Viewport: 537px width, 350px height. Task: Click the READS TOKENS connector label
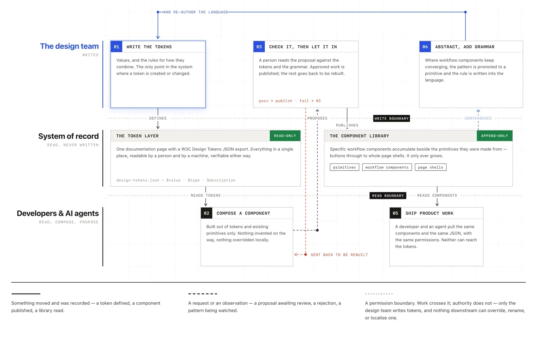[x=206, y=196]
